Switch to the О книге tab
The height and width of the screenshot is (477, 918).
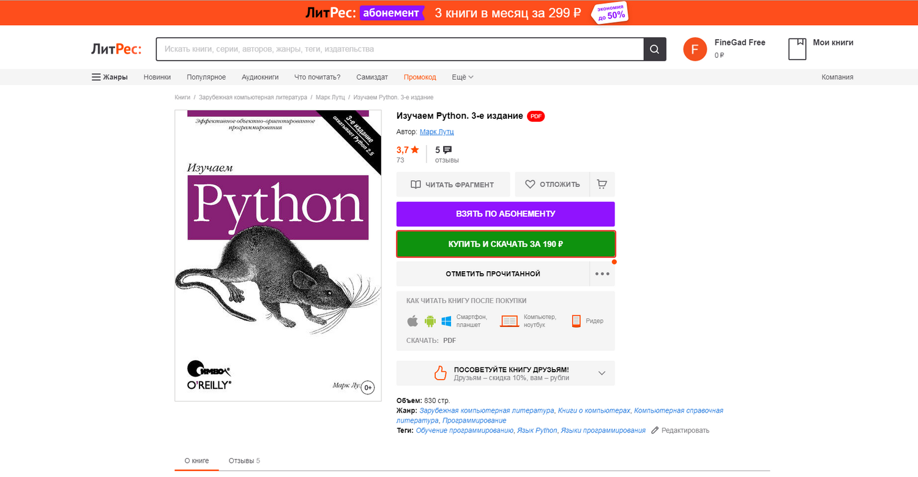[196, 460]
